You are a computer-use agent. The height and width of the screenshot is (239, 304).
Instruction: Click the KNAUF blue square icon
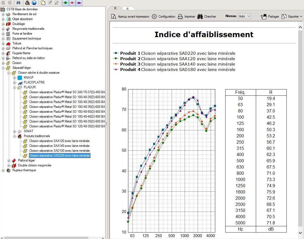(x=20, y=77)
